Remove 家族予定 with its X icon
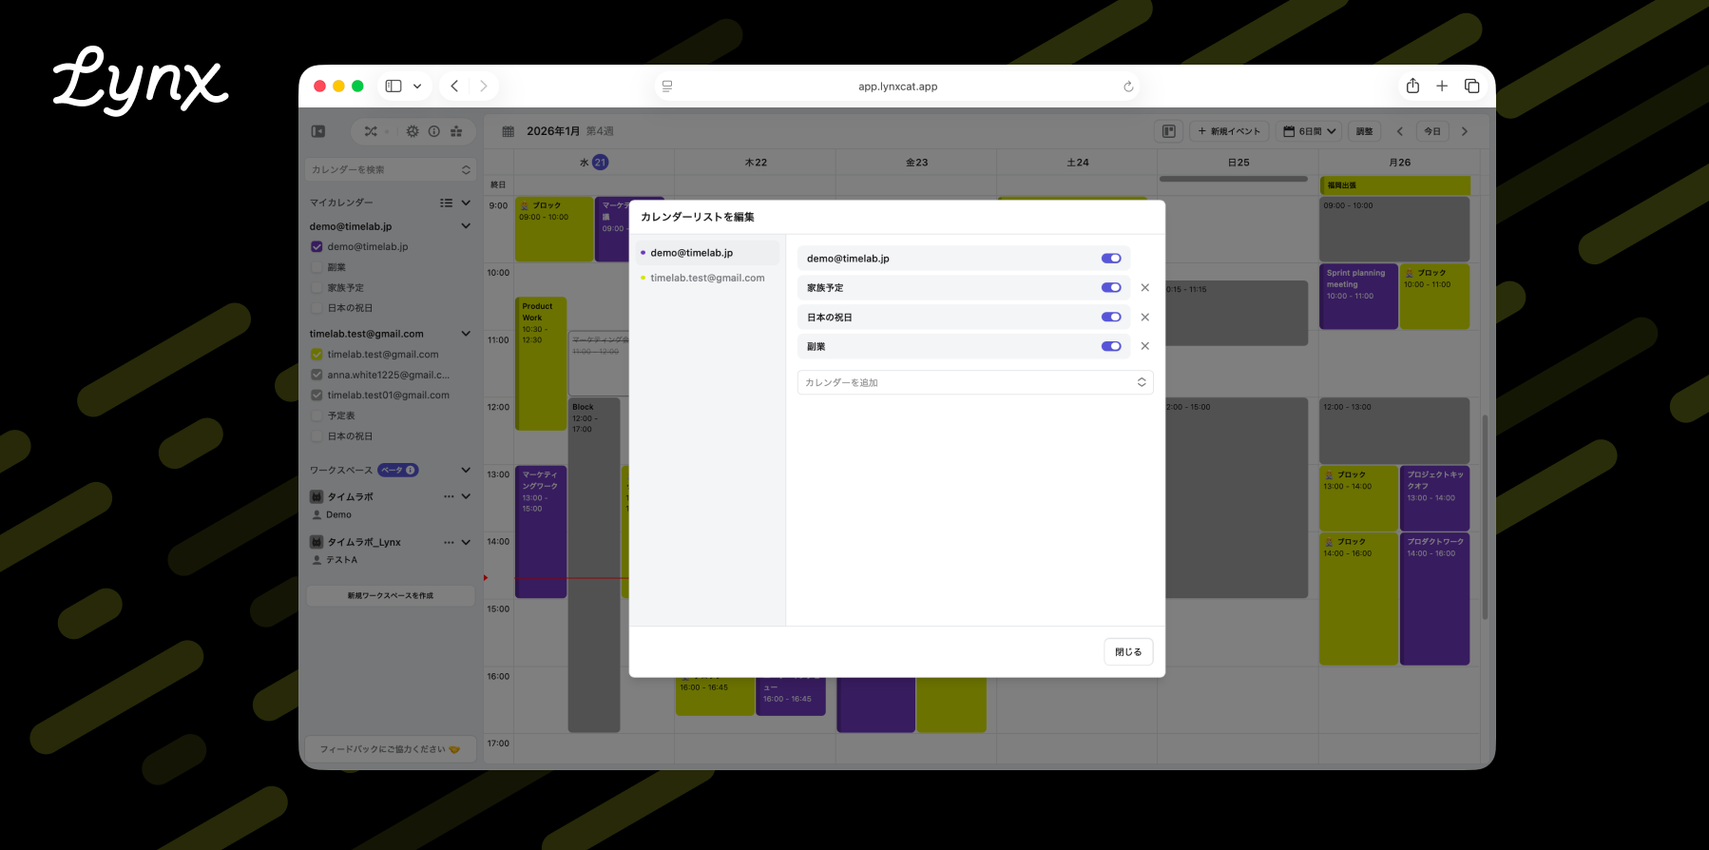This screenshot has height=850, width=1709. pos(1145,287)
